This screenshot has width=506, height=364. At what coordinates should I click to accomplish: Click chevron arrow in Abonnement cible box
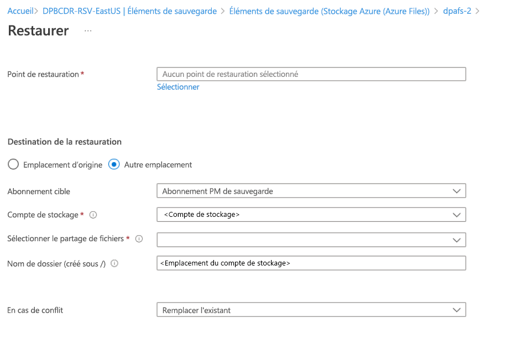tap(456, 191)
